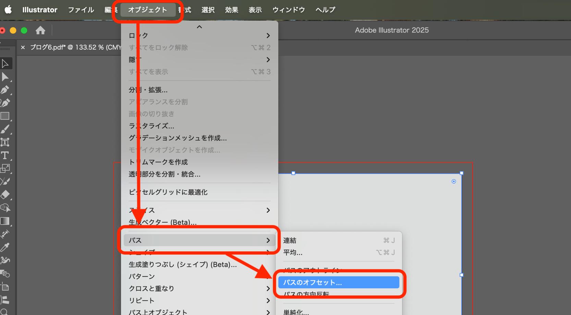The image size is (571, 315).
Task: Click the right-middle selection handle
Action: (461, 275)
